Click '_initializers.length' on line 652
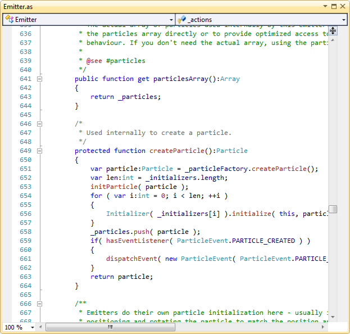This screenshot has height=334, width=350. click(x=185, y=178)
